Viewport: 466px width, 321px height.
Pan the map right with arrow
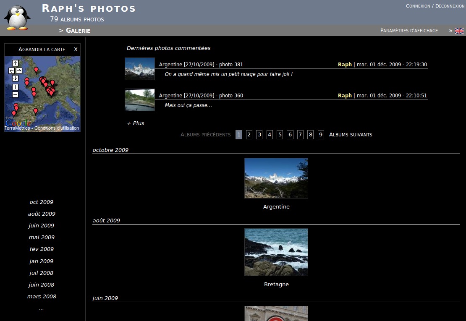click(19, 70)
